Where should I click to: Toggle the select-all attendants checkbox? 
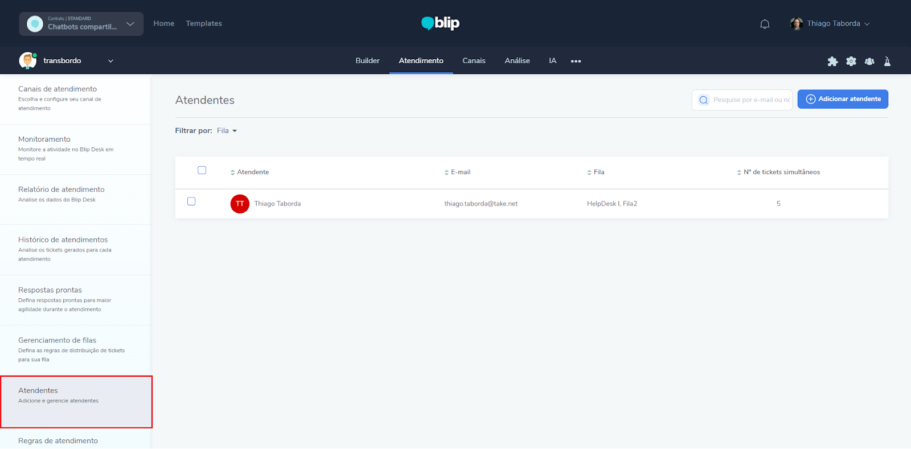202,170
